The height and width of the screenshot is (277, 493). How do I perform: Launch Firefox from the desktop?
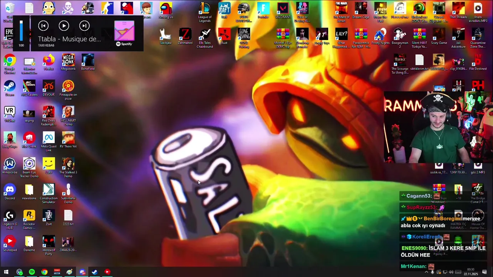pos(49,62)
